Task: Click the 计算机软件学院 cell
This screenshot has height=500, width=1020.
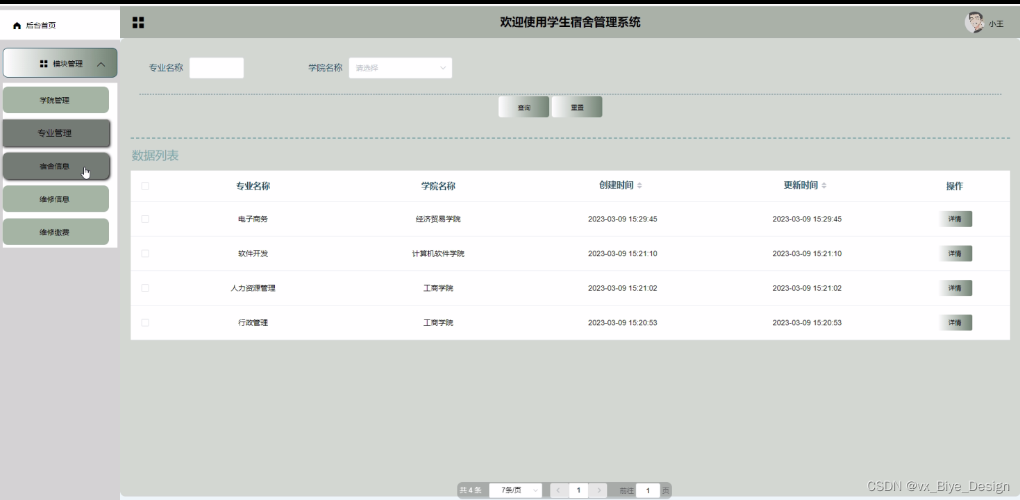Action: (x=438, y=253)
